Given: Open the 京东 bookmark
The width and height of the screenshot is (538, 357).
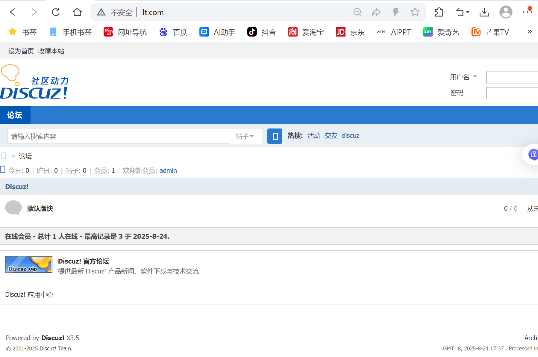Looking at the screenshot, I should (350, 32).
